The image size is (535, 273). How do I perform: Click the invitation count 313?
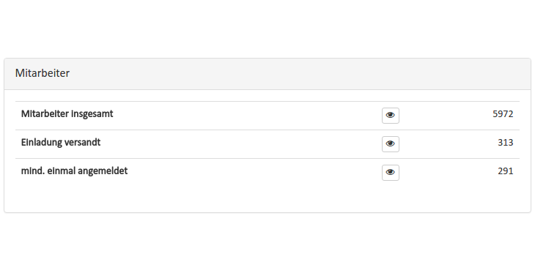(x=505, y=143)
